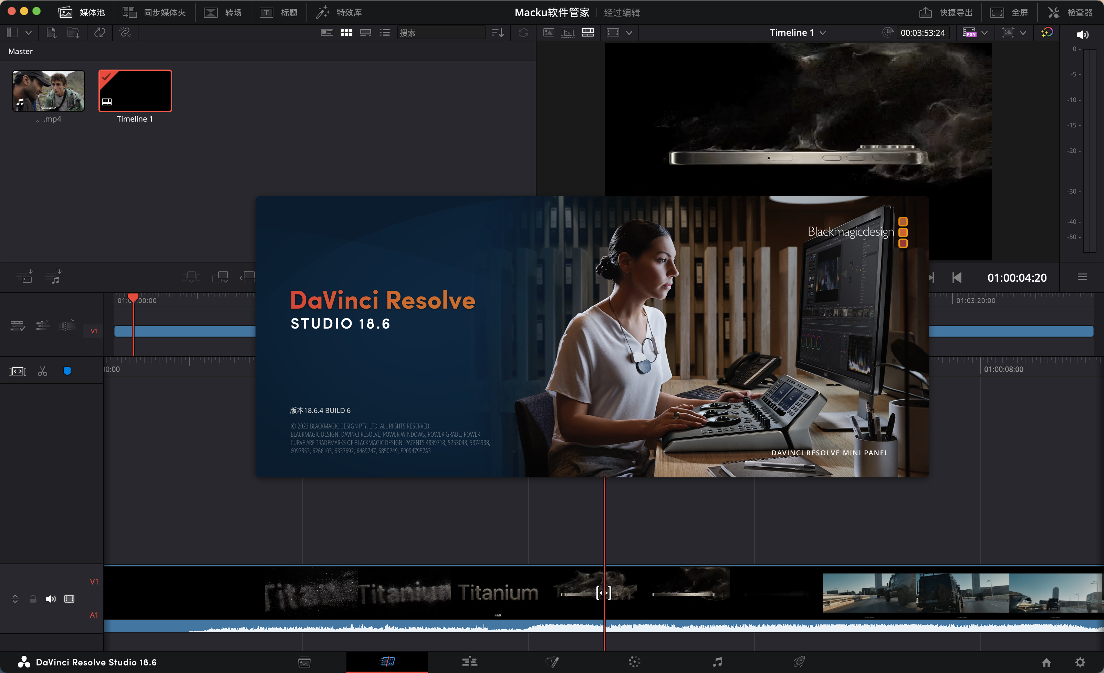
Task: Open the 特效库 effects library
Action: click(x=339, y=12)
